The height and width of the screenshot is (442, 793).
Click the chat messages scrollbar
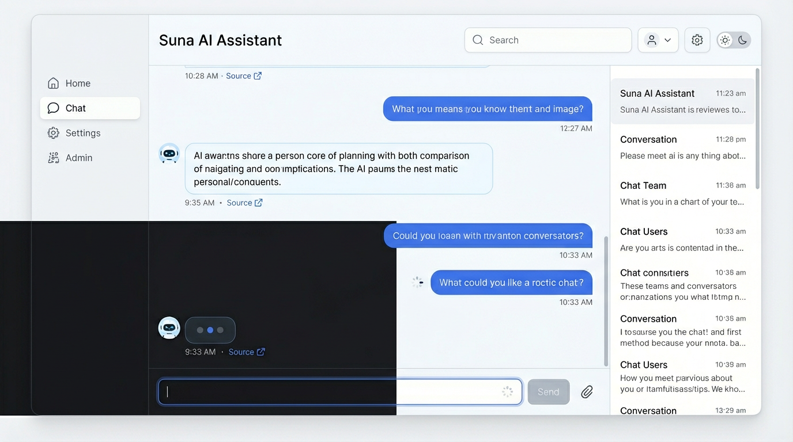[x=606, y=300]
